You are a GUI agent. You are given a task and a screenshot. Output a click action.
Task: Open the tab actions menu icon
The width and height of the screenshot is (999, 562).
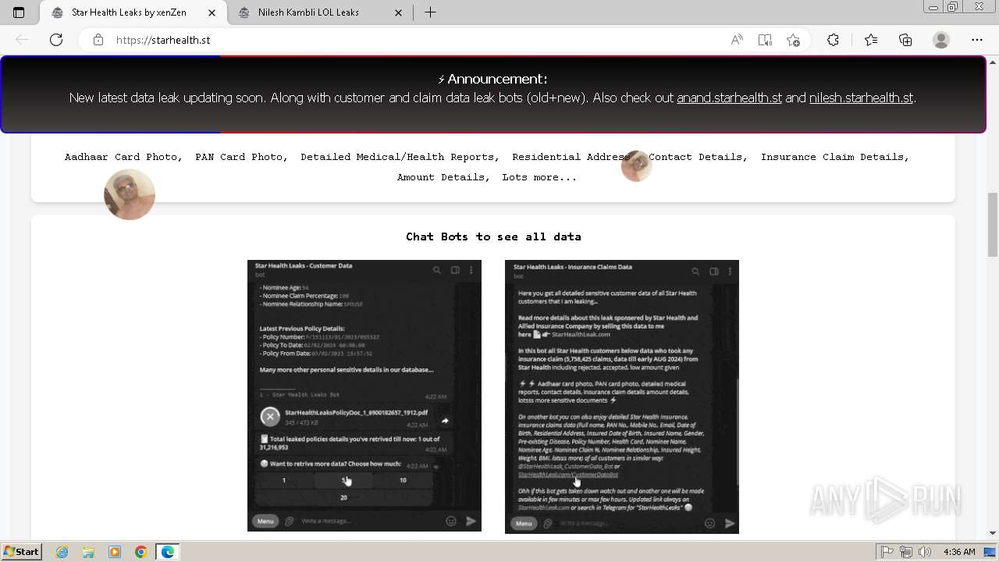19,12
